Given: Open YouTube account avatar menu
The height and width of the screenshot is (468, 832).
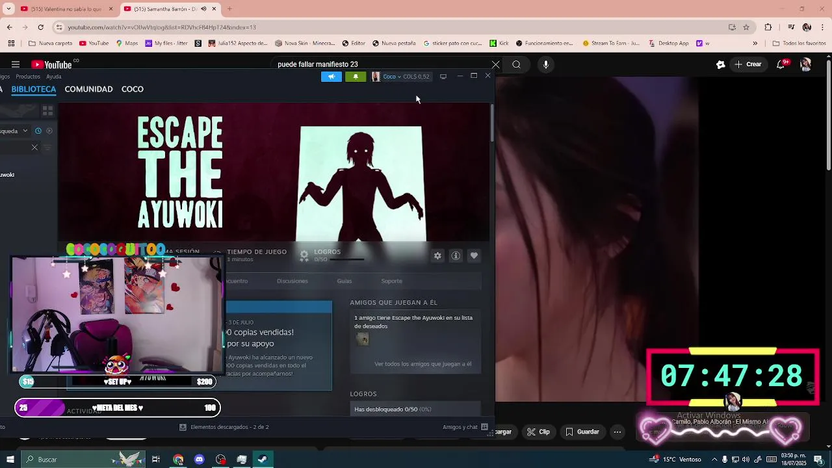Looking at the screenshot, I should coord(805,64).
